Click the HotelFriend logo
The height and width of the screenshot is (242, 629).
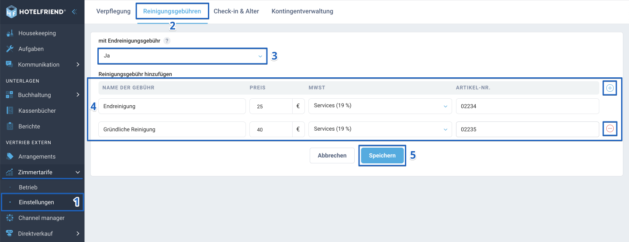(36, 12)
